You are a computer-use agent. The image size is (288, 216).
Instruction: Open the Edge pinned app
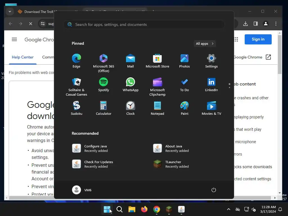point(76,61)
